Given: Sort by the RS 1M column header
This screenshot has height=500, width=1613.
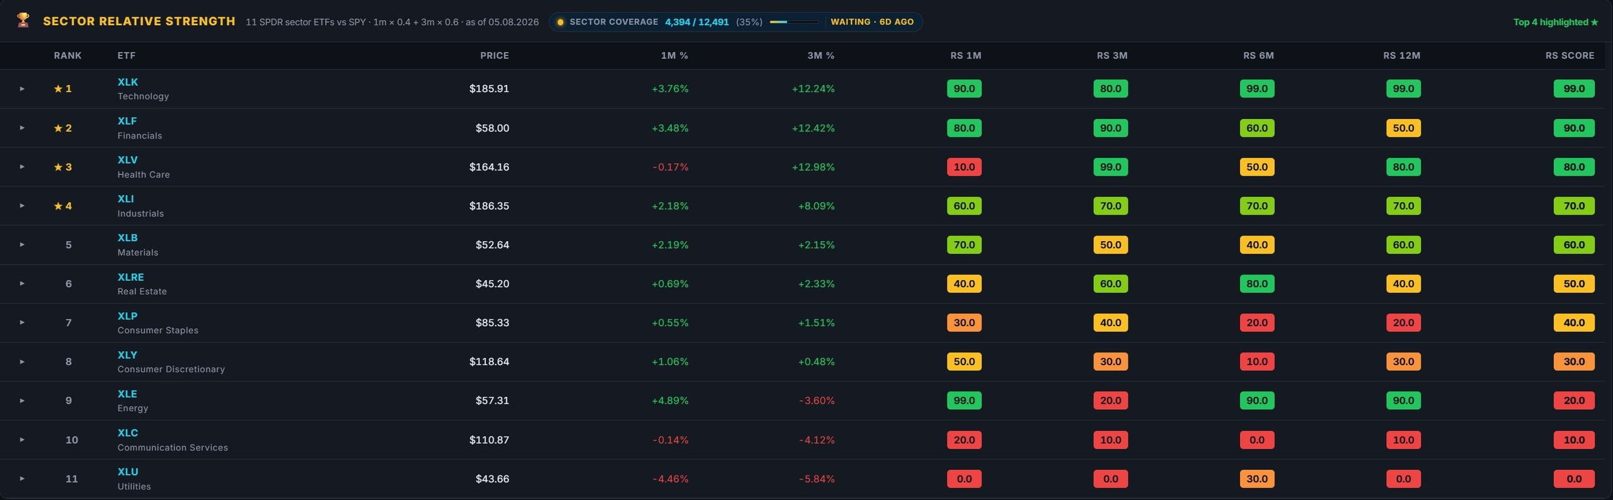Looking at the screenshot, I should (x=965, y=55).
